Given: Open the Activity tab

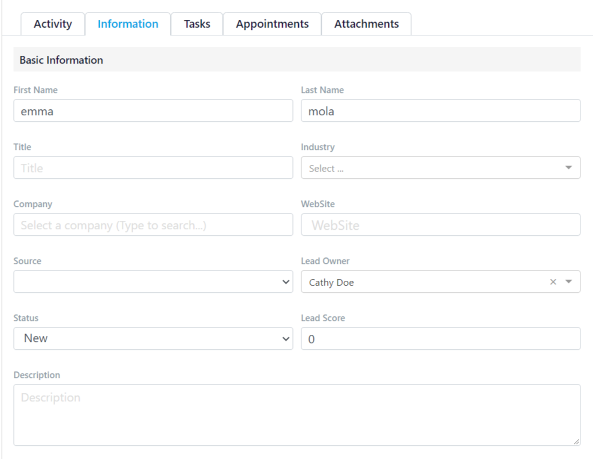Looking at the screenshot, I should point(53,24).
